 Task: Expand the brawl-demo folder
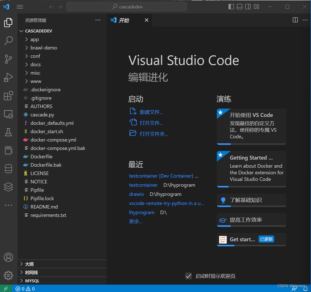click(x=62, y=48)
